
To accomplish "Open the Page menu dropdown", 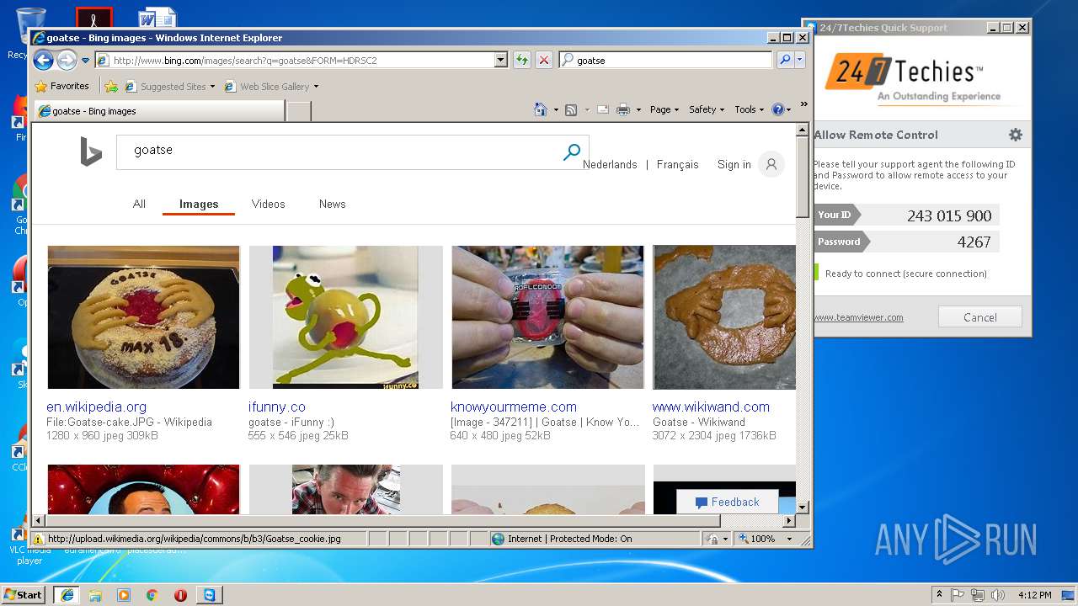I will click(x=664, y=109).
